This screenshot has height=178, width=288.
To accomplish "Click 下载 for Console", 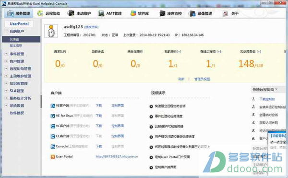I will pos(99,146).
